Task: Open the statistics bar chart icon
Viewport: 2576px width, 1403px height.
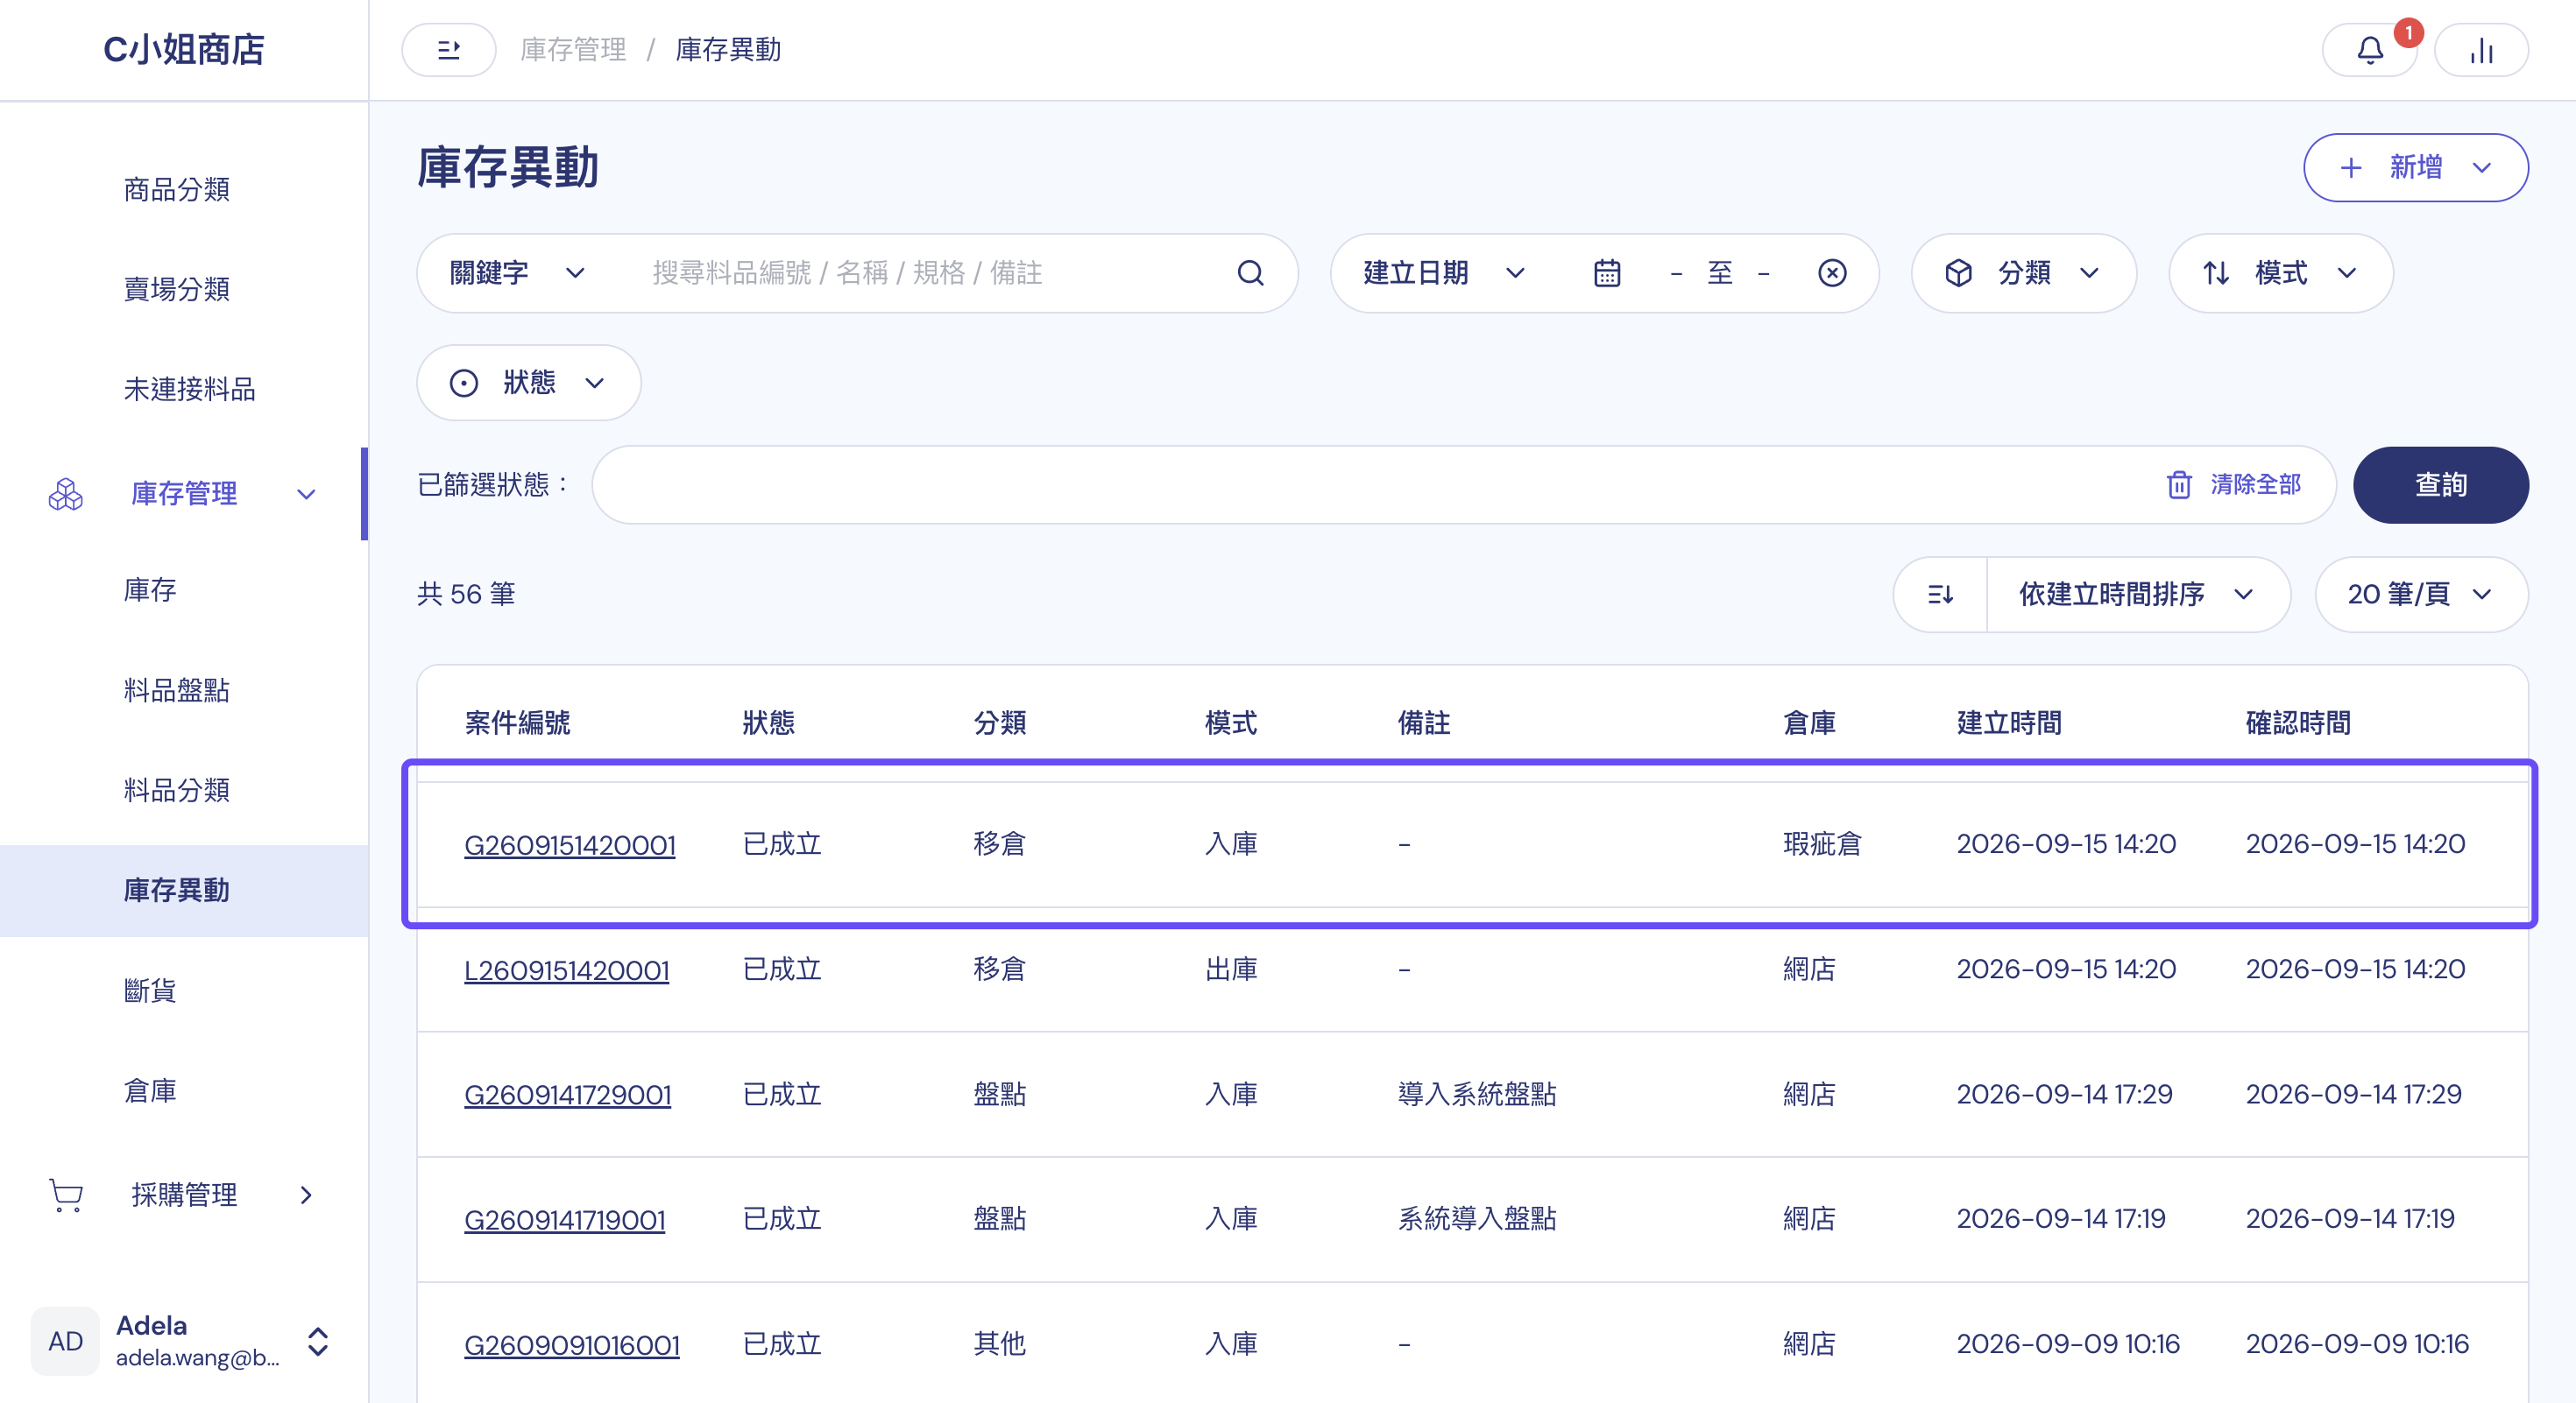Action: pyautogui.click(x=2481, y=50)
